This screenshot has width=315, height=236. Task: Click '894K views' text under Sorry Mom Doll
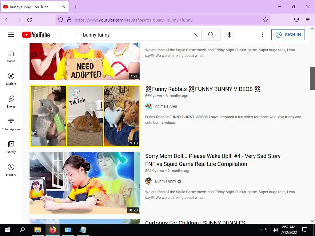(154, 171)
